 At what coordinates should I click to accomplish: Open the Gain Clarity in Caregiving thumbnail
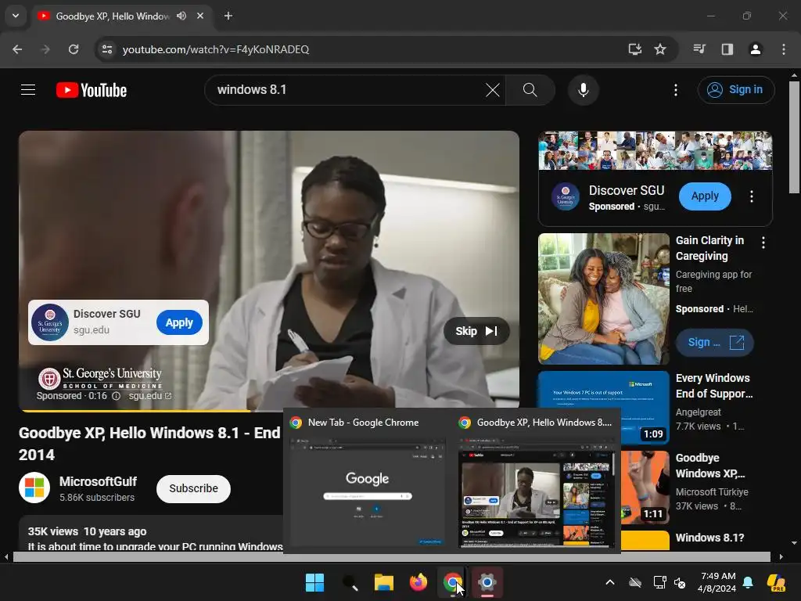click(x=604, y=299)
